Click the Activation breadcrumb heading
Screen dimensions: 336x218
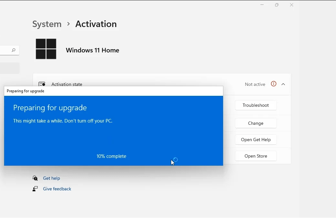[96, 24]
